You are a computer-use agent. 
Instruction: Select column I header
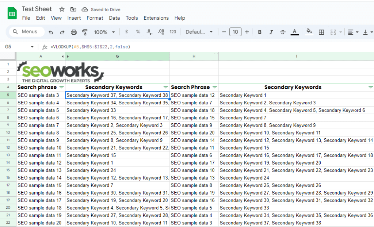[x=296, y=56]
